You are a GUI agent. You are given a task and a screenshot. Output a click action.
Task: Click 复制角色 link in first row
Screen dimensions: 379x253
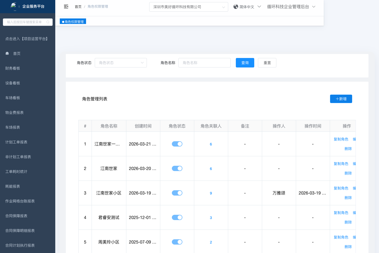point(341,139)
